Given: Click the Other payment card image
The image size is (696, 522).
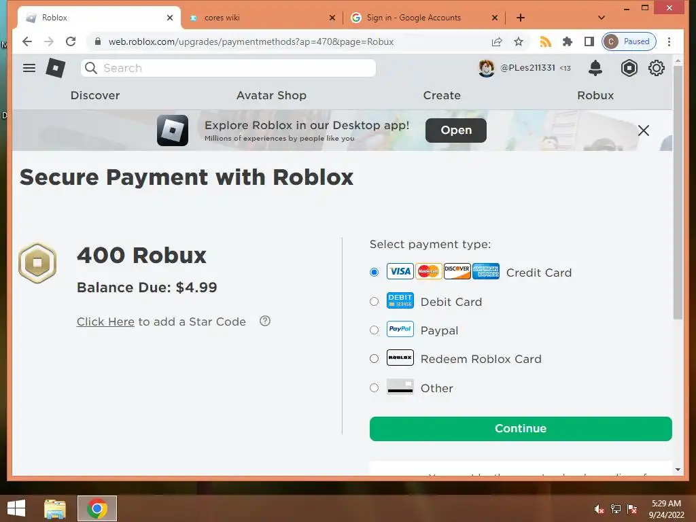Looking at the screenshot, I should pyautogui.click(x=400, y=387).
